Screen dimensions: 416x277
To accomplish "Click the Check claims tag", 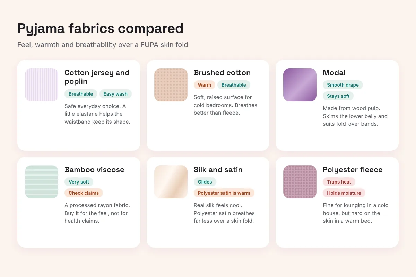I will click(x=84, y=193).
